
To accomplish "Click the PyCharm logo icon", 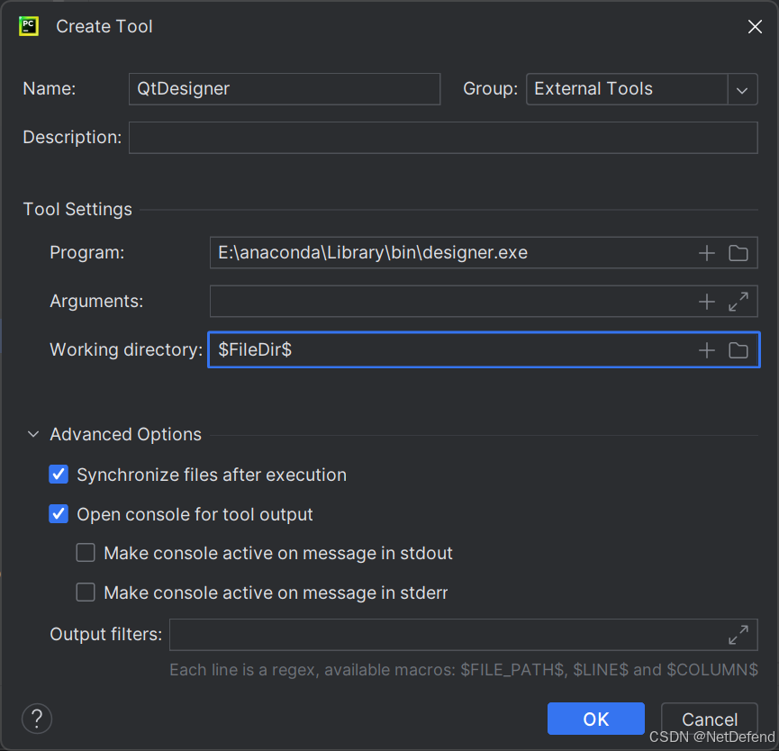I will [x=29, y=26].
